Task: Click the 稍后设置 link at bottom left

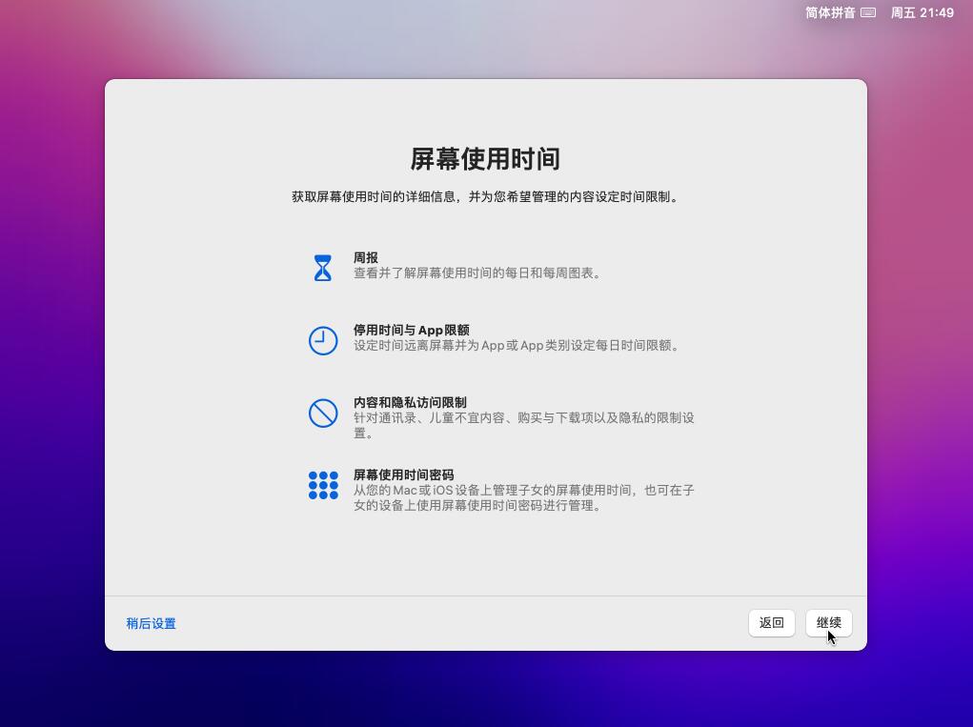Action: [x=151, y=623]
